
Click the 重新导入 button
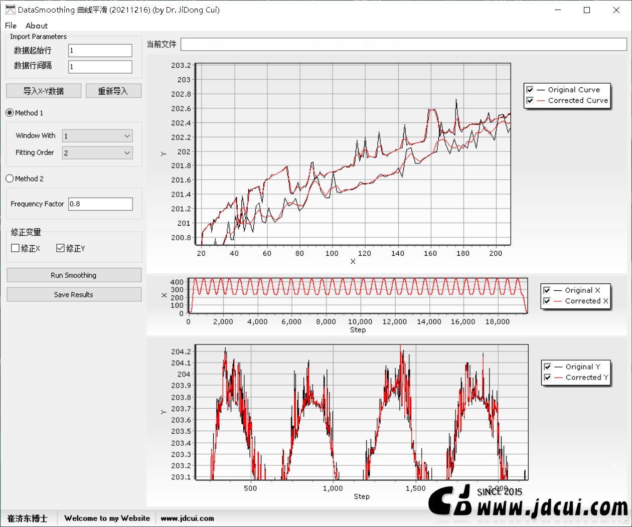(x=113, y=91)
